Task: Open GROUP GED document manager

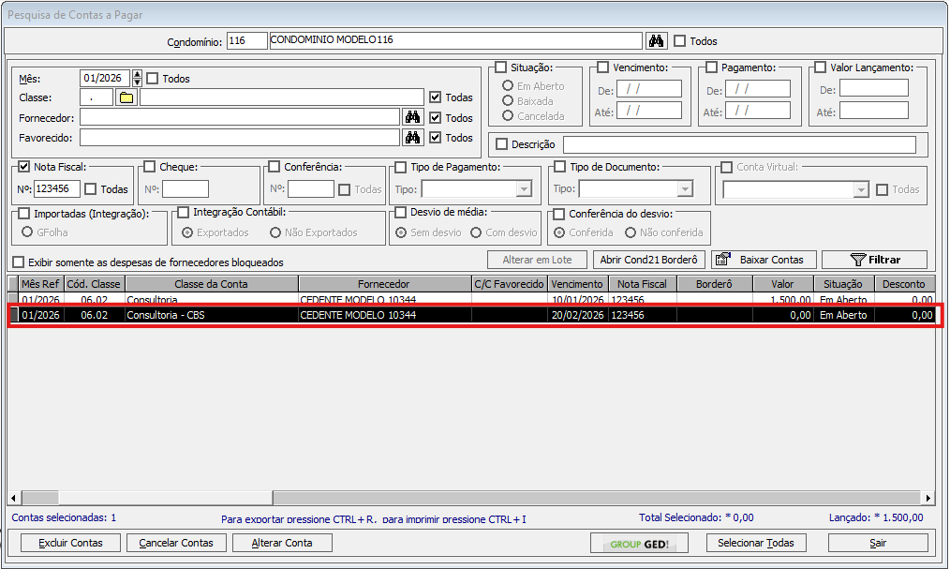Action: [639, 543]
